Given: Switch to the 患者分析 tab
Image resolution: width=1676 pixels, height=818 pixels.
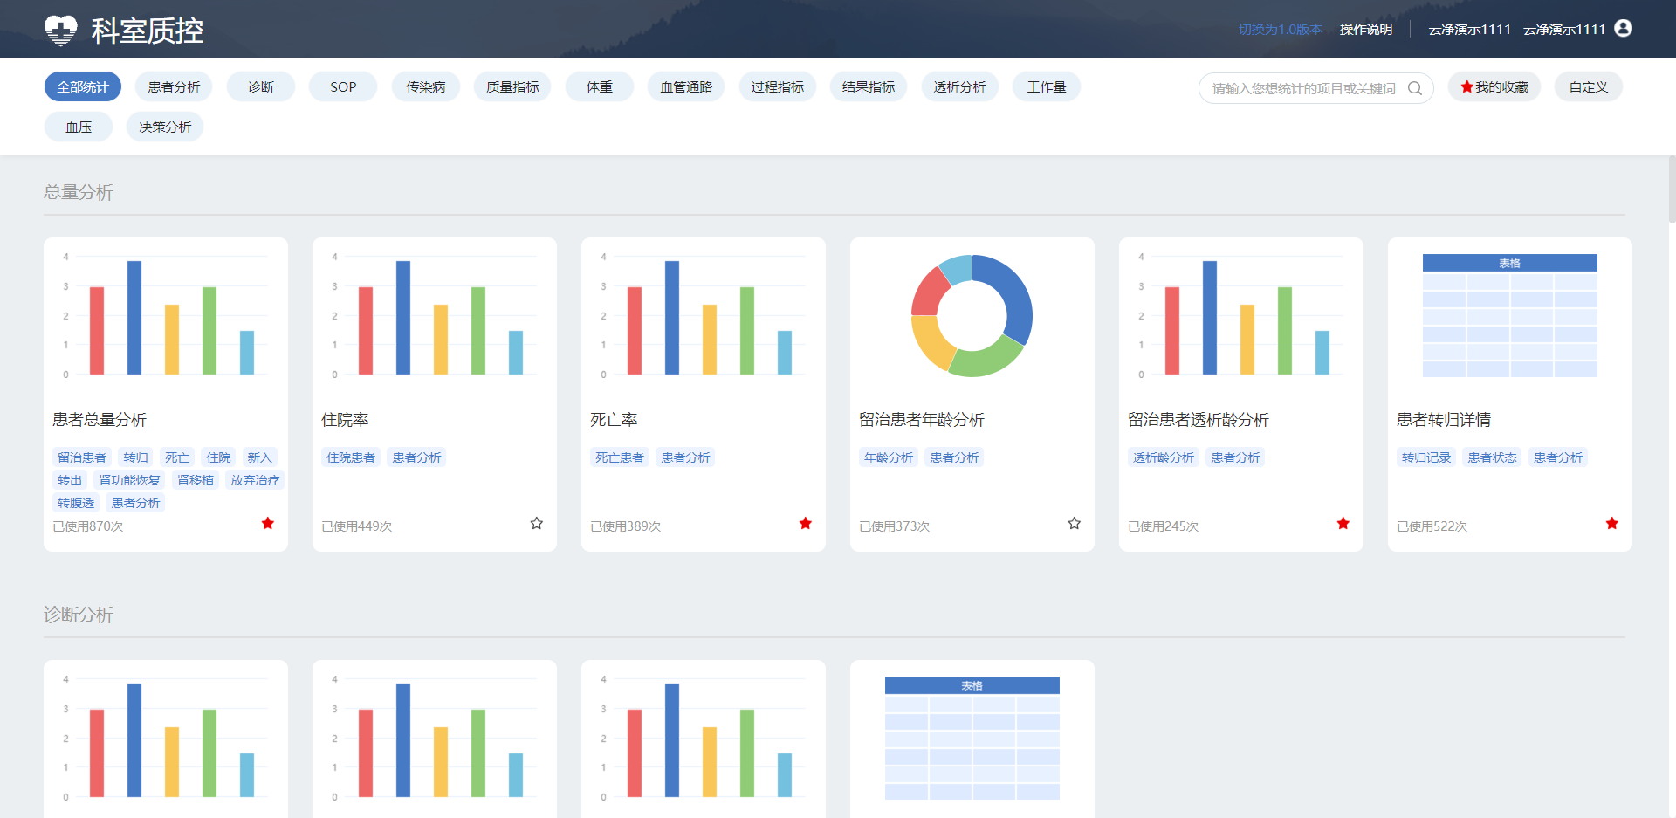Looking at the screenshot, I should (x=174, y=87).
